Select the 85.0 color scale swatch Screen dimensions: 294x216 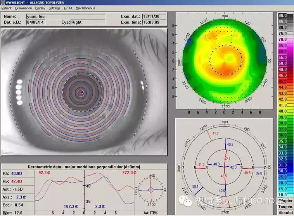[x=285, y=22]
